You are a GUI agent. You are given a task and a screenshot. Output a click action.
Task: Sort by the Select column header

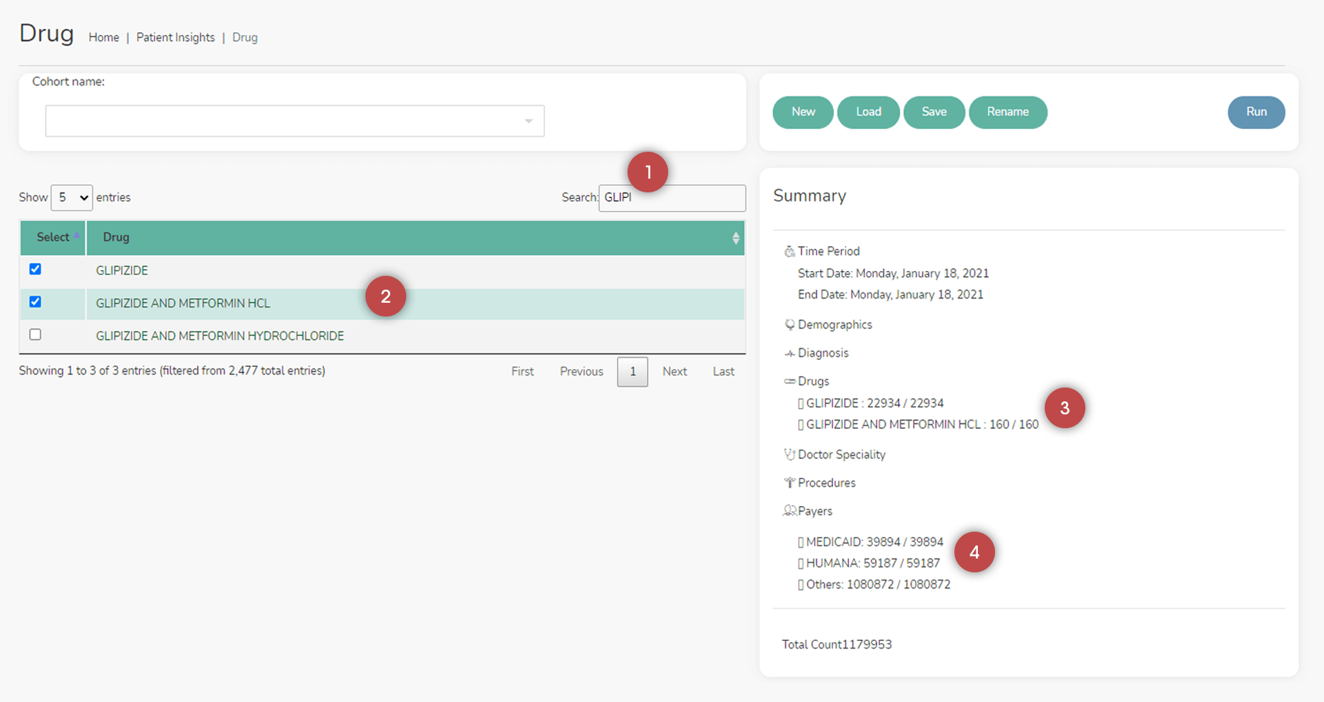[x=53, y=237]
